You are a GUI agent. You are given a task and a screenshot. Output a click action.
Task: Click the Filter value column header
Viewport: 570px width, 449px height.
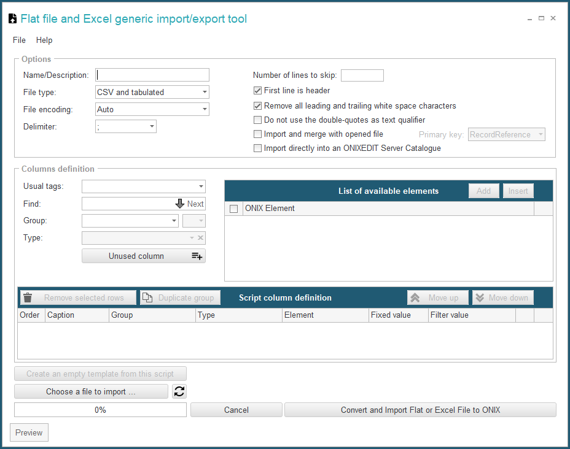(472, 315)
